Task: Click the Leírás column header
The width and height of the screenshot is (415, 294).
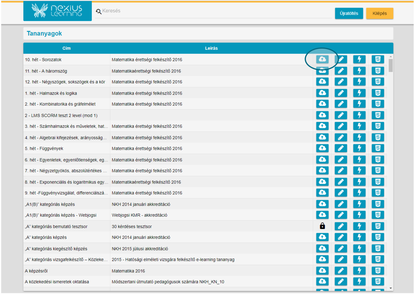Action: (x=211, y=48)
